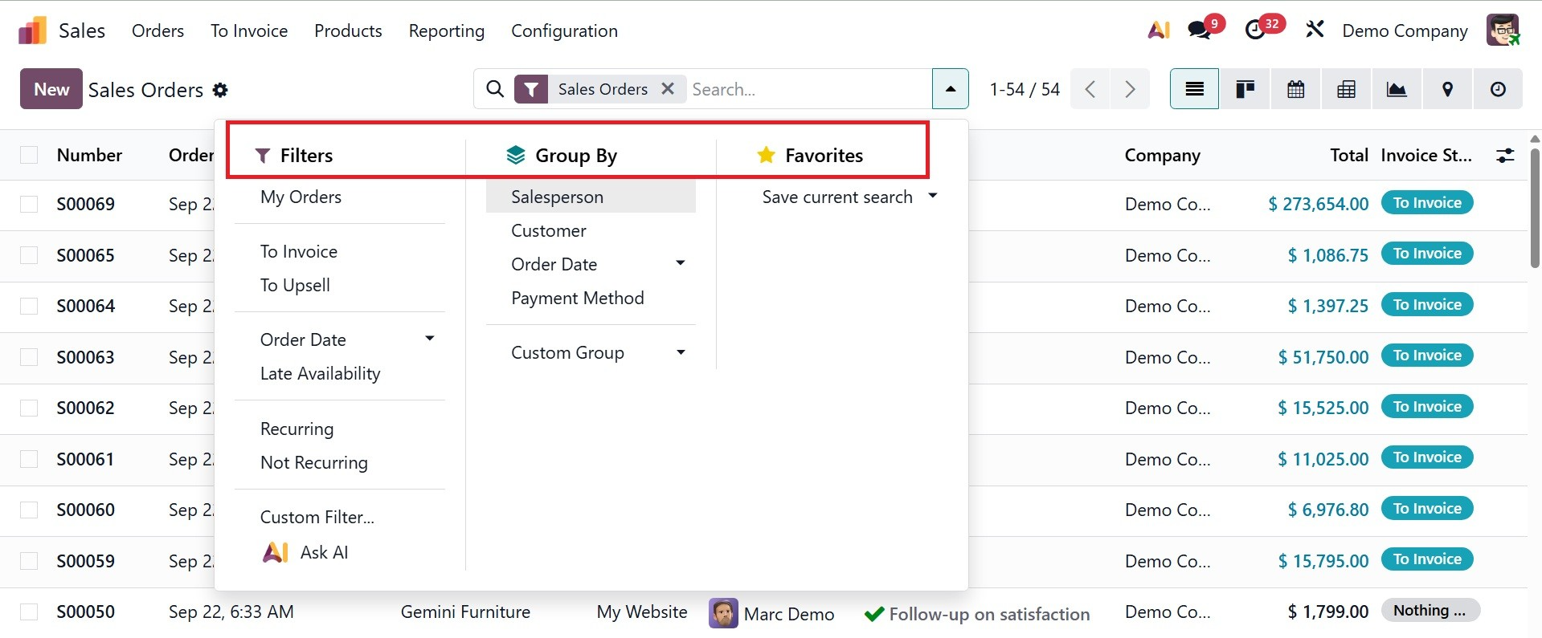Click the Ask AI icon in Filters
1542x638 pixels.
[x=276, y=552]
